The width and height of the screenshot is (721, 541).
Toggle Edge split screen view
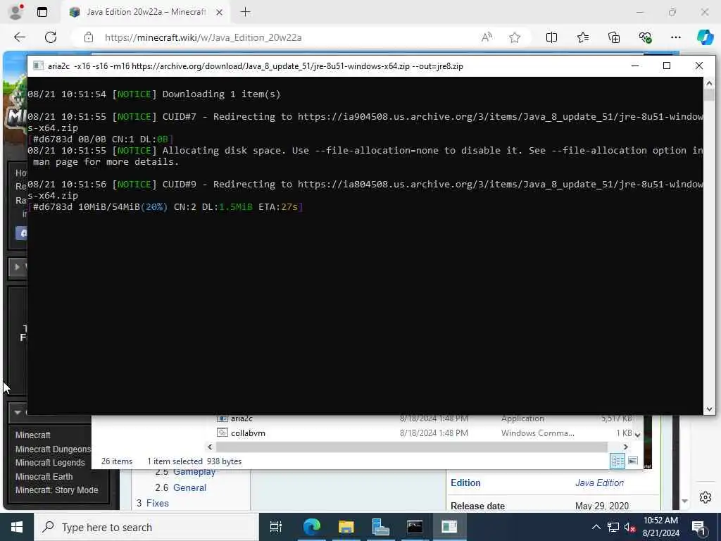551,37
